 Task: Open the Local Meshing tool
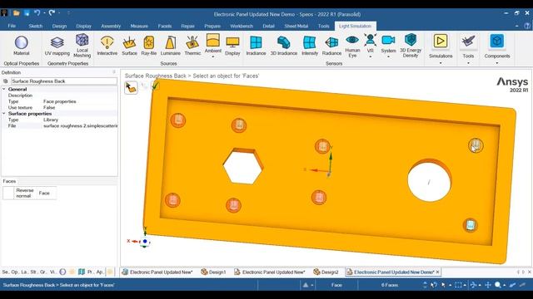coord(82,46)
